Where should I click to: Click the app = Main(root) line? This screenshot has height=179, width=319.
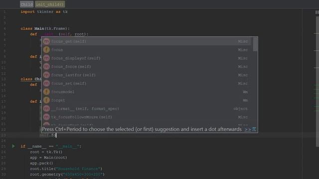[x=49, y=158]
